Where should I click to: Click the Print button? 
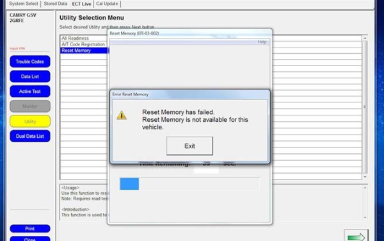point(30,228)
